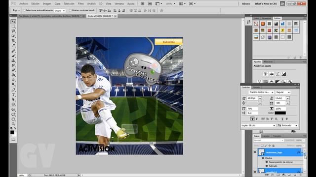Select the Move tool in the toolbox
Image resolution: width=316 pixels, height=177 pixels.
coord(13,22)
